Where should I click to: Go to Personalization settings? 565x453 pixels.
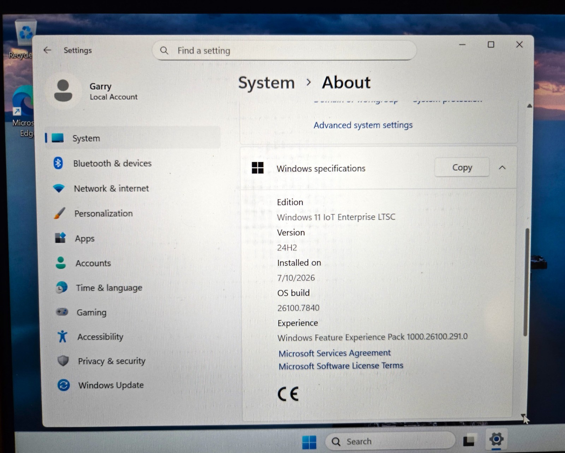[103, 213]
